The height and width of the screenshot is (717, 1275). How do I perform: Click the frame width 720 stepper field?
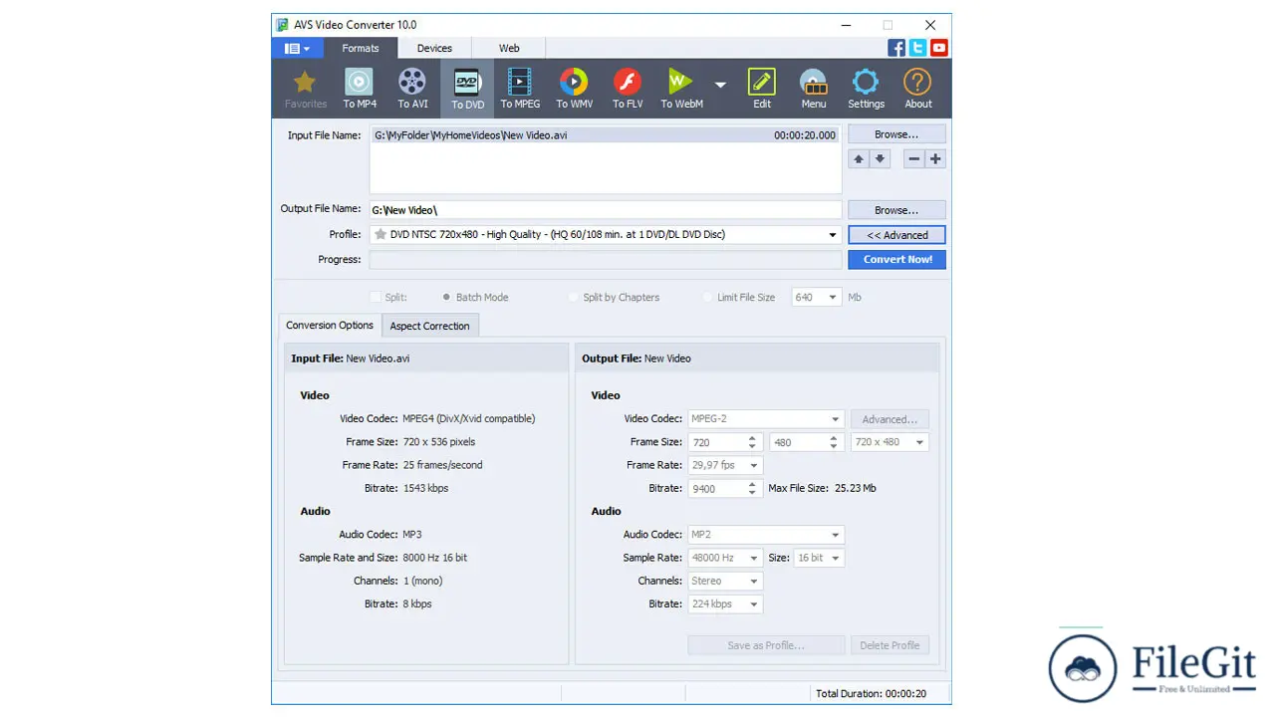[x=725, y=442]
